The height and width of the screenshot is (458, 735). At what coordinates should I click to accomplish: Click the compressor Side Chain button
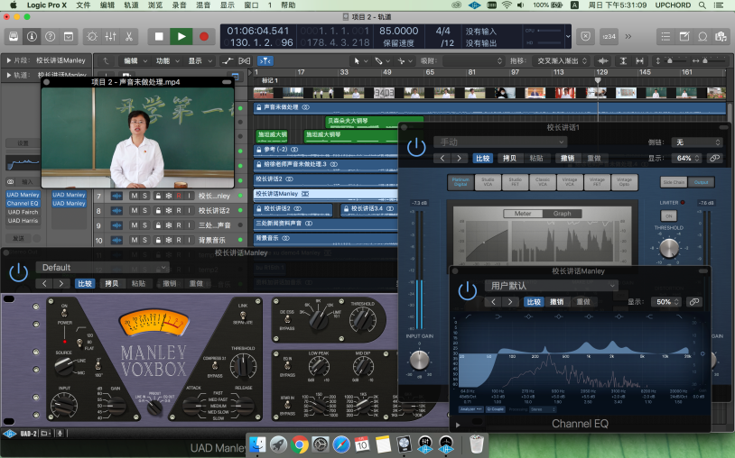(x=675, y=182)
